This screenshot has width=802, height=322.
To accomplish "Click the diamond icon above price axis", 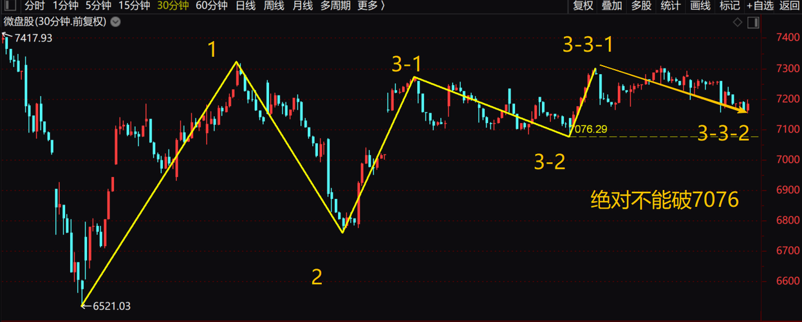I will (738, 23).
